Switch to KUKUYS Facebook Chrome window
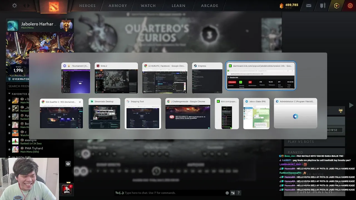356x200 pixels. pos(165,78)
